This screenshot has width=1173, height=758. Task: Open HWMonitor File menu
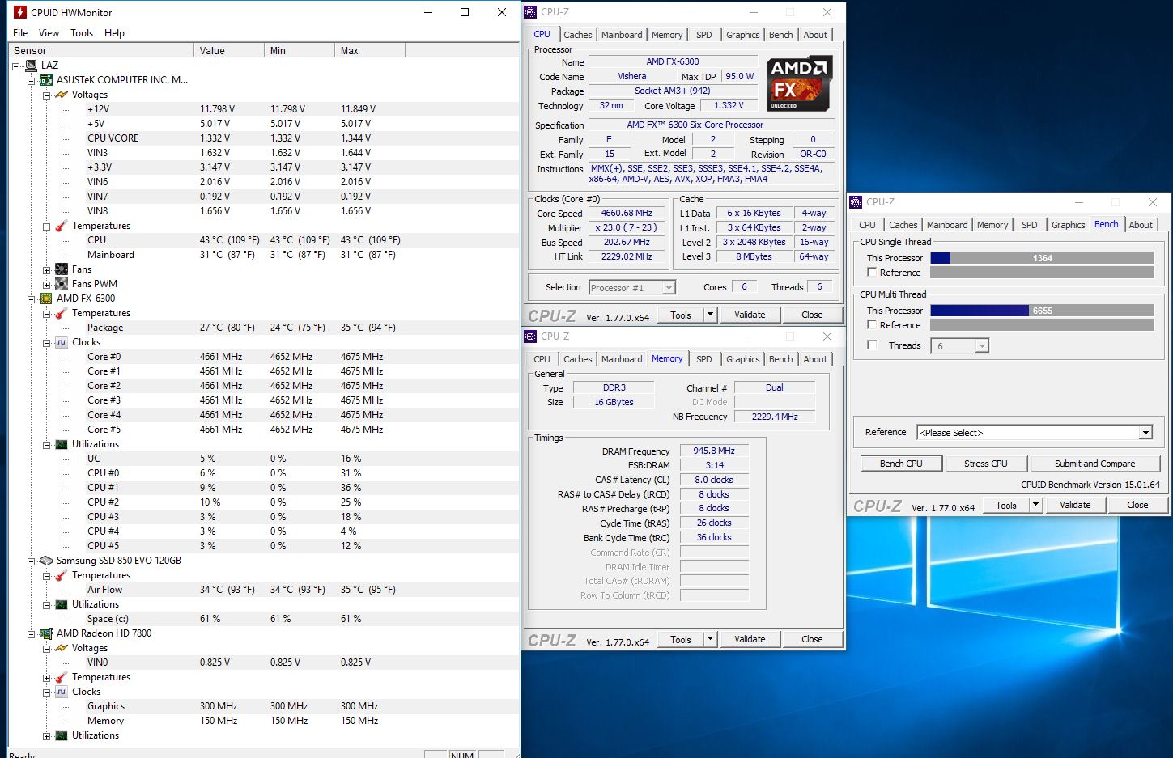(20, 33)
